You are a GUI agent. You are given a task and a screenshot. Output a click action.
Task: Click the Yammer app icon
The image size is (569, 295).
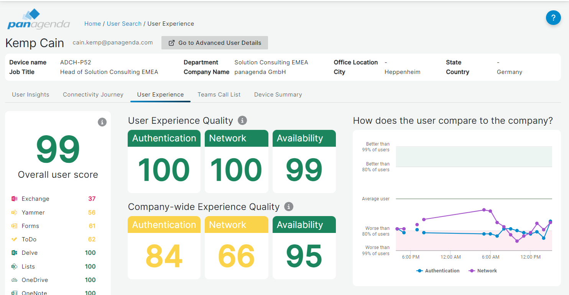tap(15, 212)
